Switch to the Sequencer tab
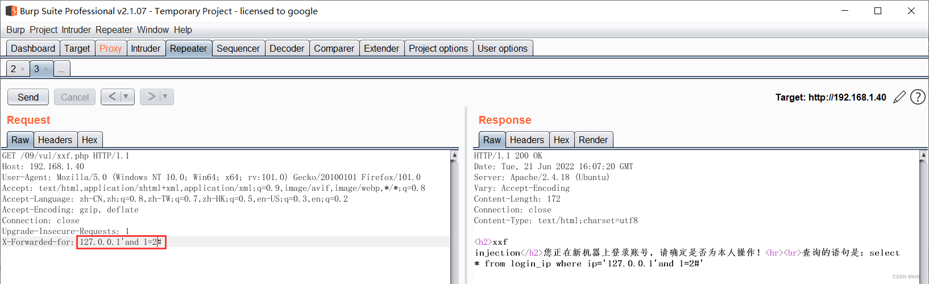 238,48
